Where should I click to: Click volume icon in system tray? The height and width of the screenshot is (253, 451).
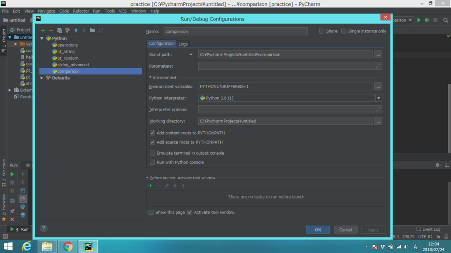point(406,247)
